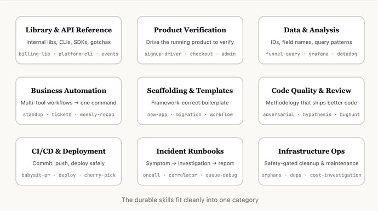
Task: Select the signup-driver tag
Action: [x=163, y=54]
